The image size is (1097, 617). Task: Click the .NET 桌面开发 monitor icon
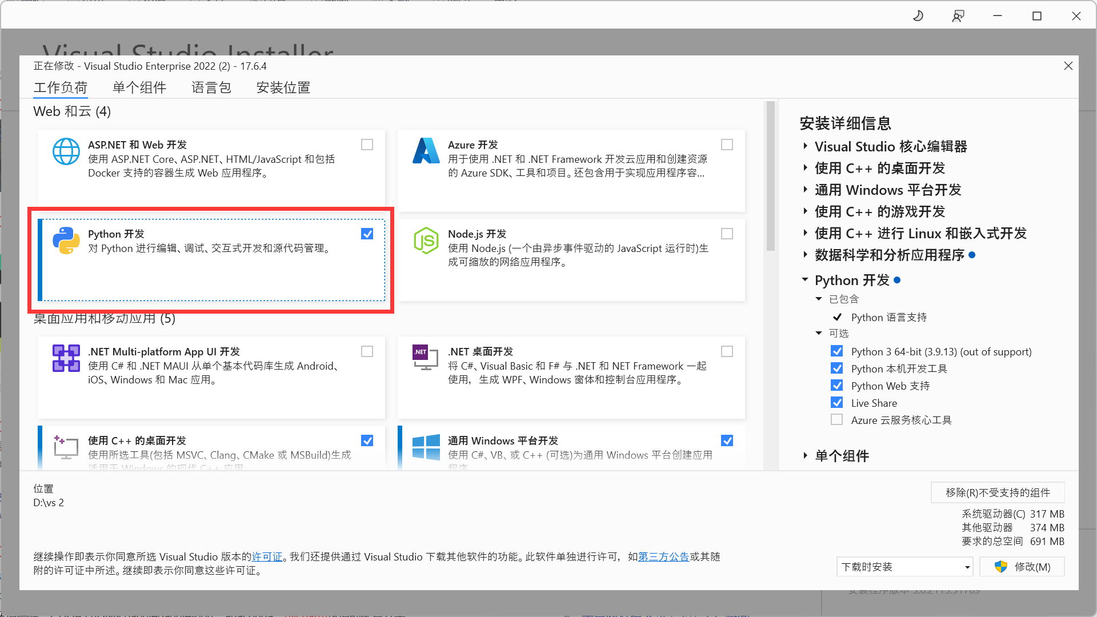pos(426,358)
